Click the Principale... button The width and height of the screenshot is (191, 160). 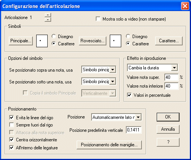21,41
